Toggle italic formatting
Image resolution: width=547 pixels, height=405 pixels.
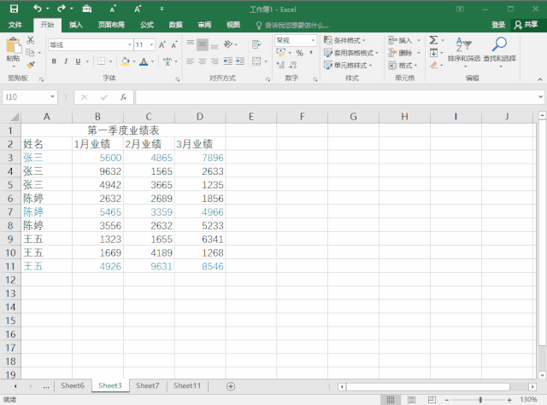coord(66,61)
